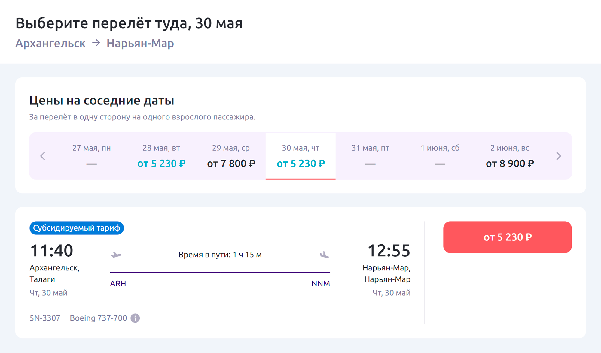Click the red от 5 230 ₽ price button
This screenshot has width=601, height=353.
point(507,237)
